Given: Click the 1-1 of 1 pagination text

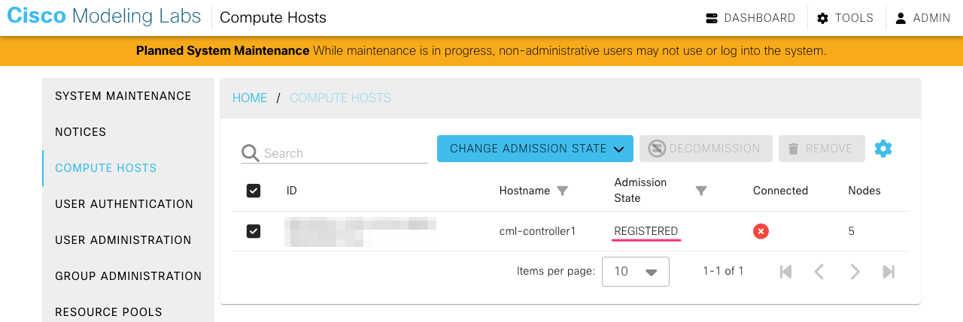Looking at the screenshot, I should pyautogui.click(x=723, y=271).
